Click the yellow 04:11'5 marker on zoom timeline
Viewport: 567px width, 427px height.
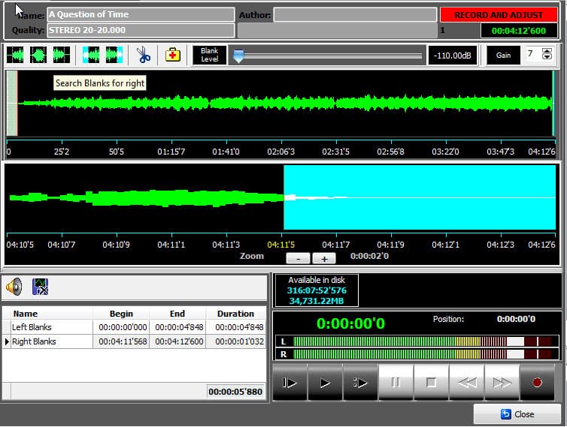click(x=281, y=245)
